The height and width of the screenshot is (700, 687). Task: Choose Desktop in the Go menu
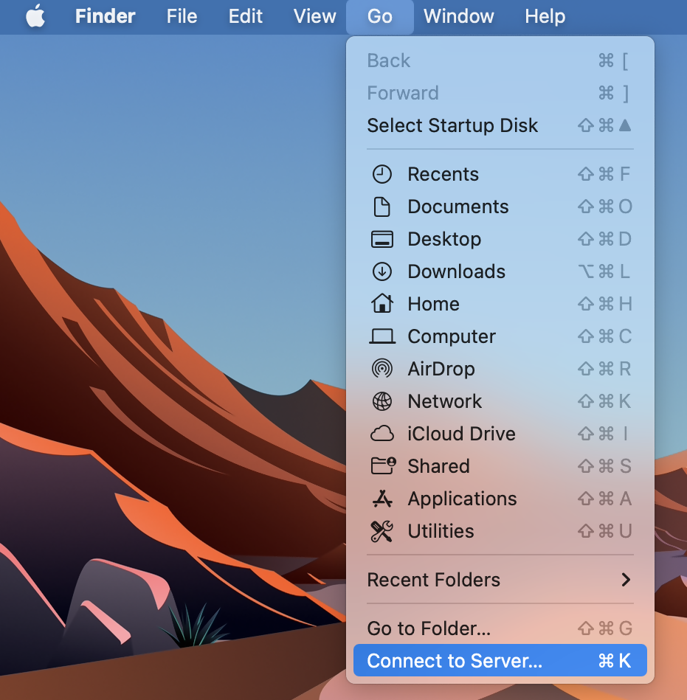pos(500,239)
